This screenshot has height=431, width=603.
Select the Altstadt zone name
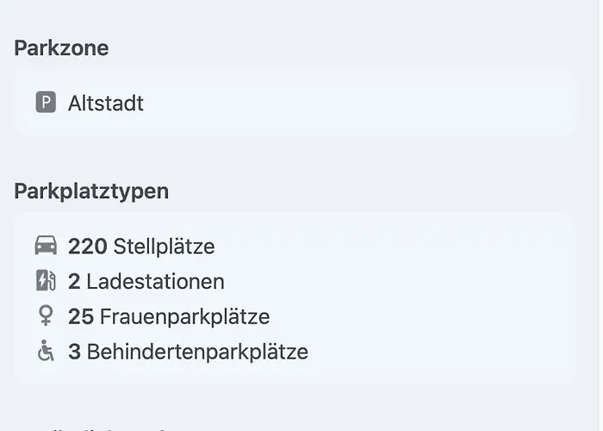coord(106,103)
